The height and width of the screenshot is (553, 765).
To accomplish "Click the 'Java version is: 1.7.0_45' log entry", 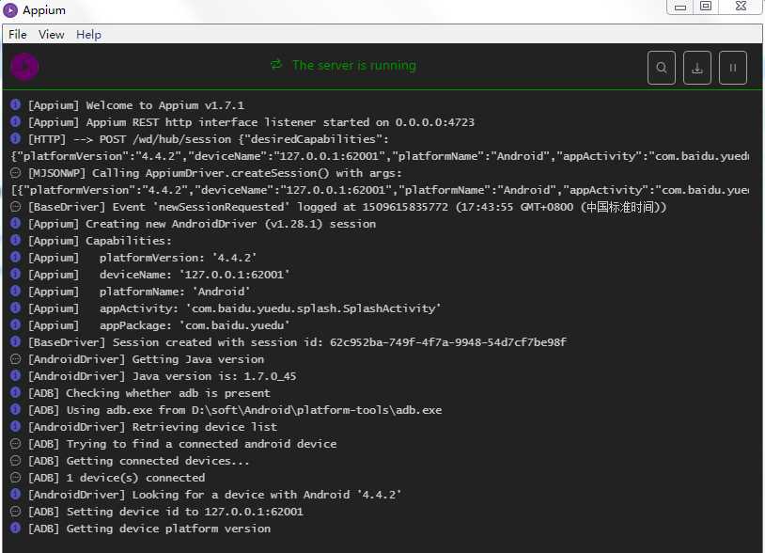I will tap(162, 376).
